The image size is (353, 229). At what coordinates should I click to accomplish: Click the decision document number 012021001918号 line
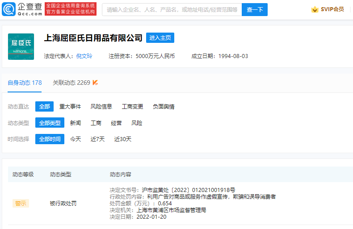(172, 190)
